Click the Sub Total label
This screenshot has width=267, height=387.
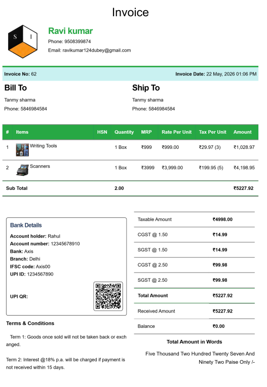pyautogui.click(x=17, y=188)
